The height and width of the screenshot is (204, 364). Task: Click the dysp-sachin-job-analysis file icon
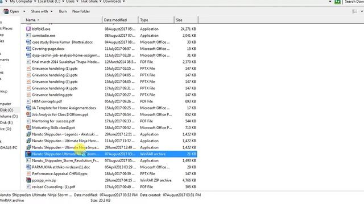coord(28,56)
